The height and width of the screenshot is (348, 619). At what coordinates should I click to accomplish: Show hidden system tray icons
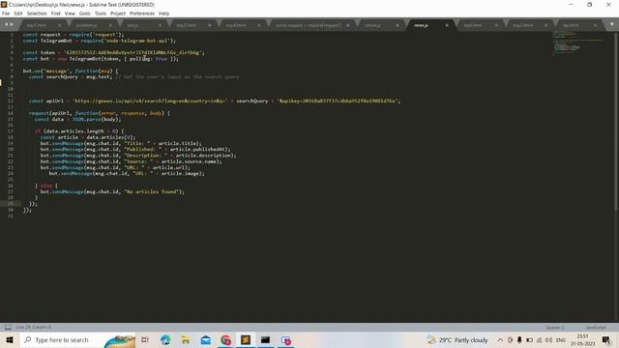click(x=500, y=339)
